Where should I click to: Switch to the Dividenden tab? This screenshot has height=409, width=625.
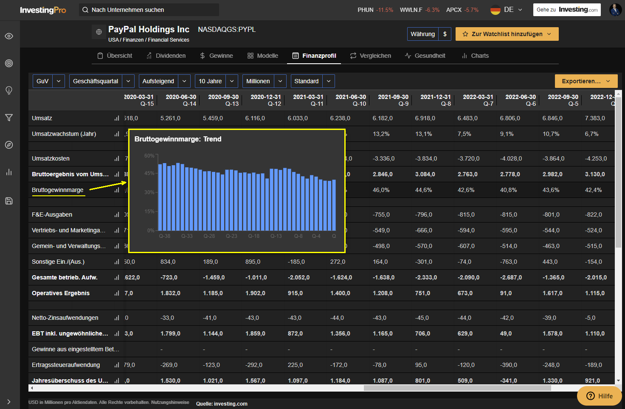[166, 56]
